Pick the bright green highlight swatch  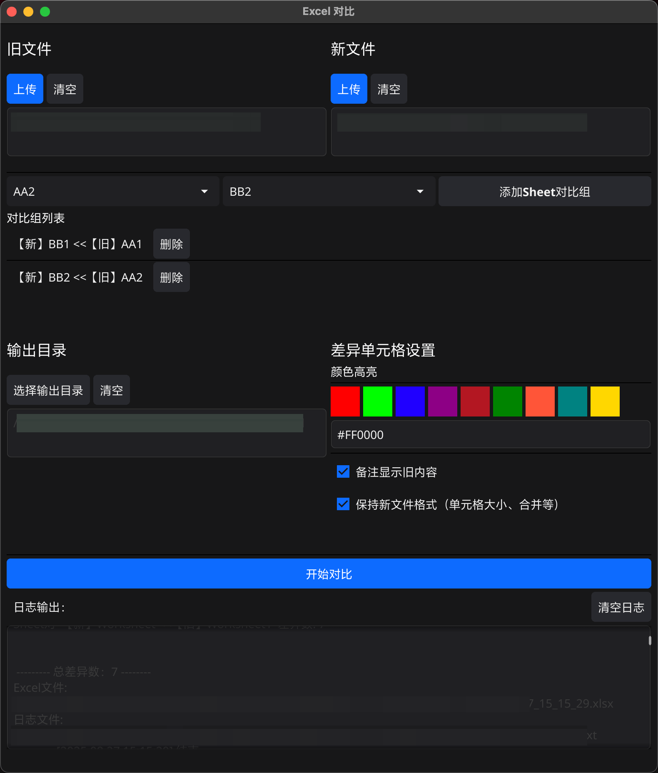pyautogui.click(x=378, y=401)
